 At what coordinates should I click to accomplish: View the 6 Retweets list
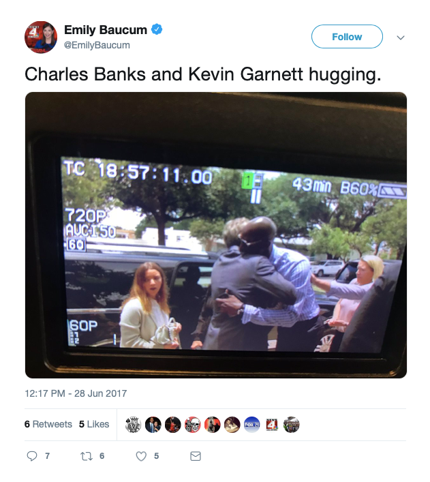[48, 424]
